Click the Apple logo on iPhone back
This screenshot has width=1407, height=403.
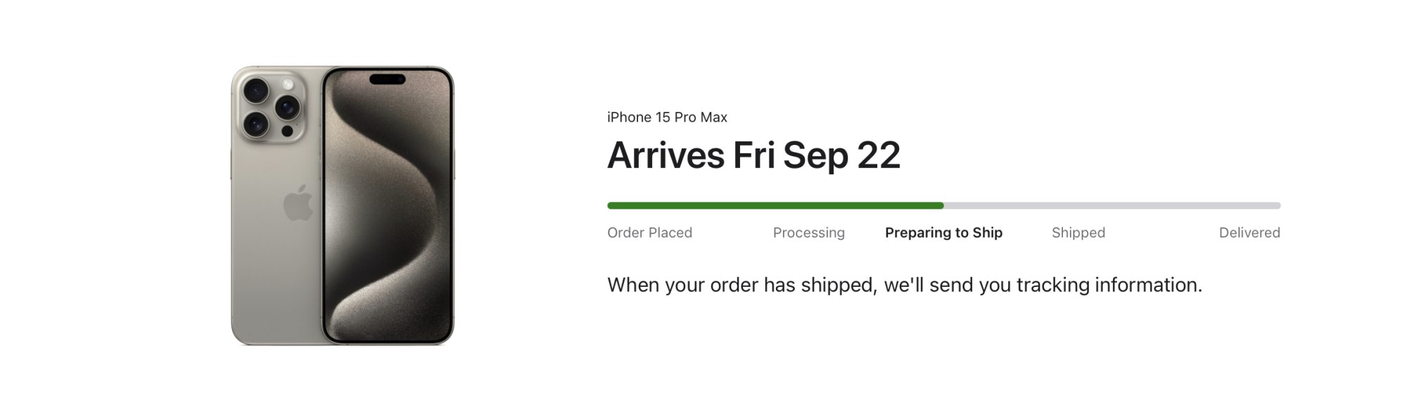pos(298,203)
